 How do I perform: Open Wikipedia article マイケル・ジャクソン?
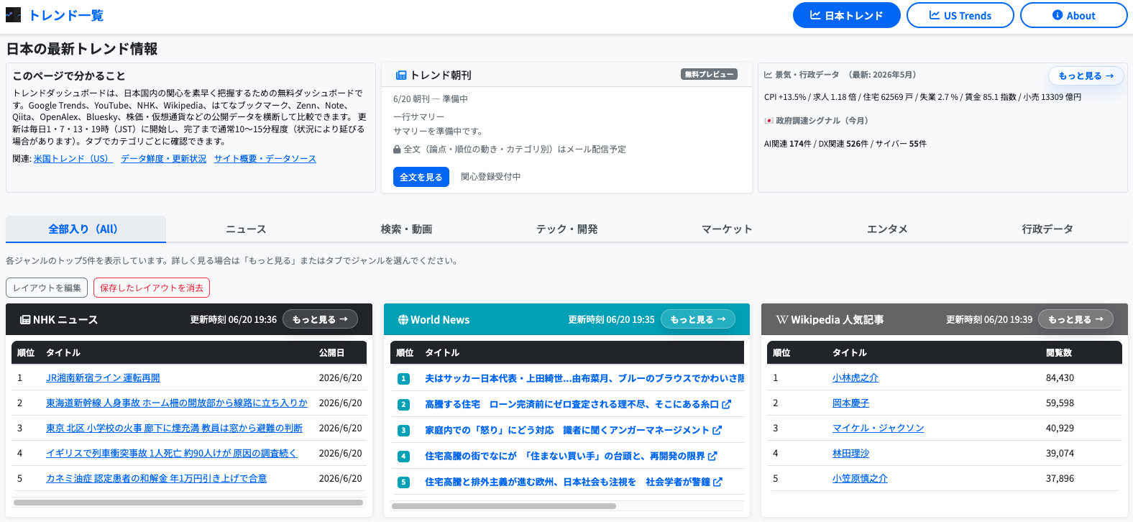(x=879, y=429)
